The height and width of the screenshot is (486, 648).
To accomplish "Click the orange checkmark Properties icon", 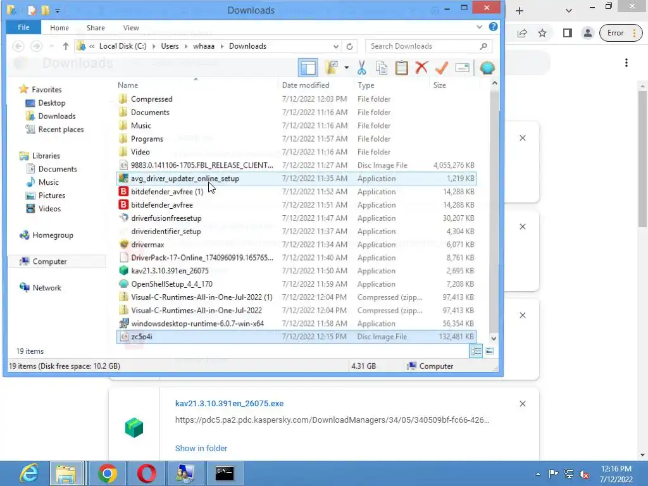I will [x=442, y=68].
